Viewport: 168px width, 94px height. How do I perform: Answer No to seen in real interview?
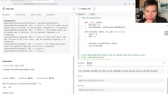10,87
